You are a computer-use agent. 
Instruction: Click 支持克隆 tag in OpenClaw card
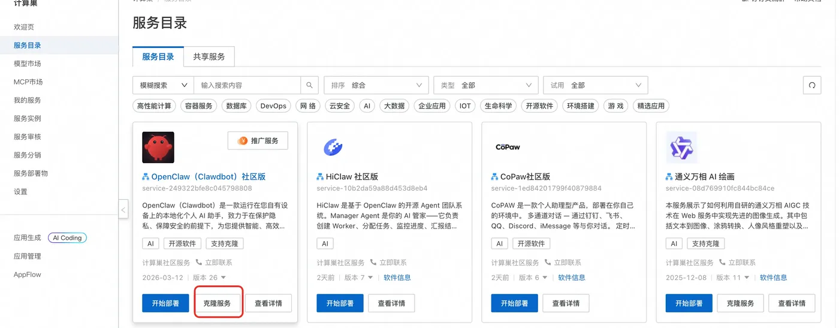coord(225,244)
